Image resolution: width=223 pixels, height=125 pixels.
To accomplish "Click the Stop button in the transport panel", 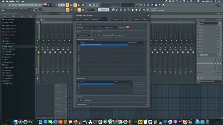I will 52,5.
